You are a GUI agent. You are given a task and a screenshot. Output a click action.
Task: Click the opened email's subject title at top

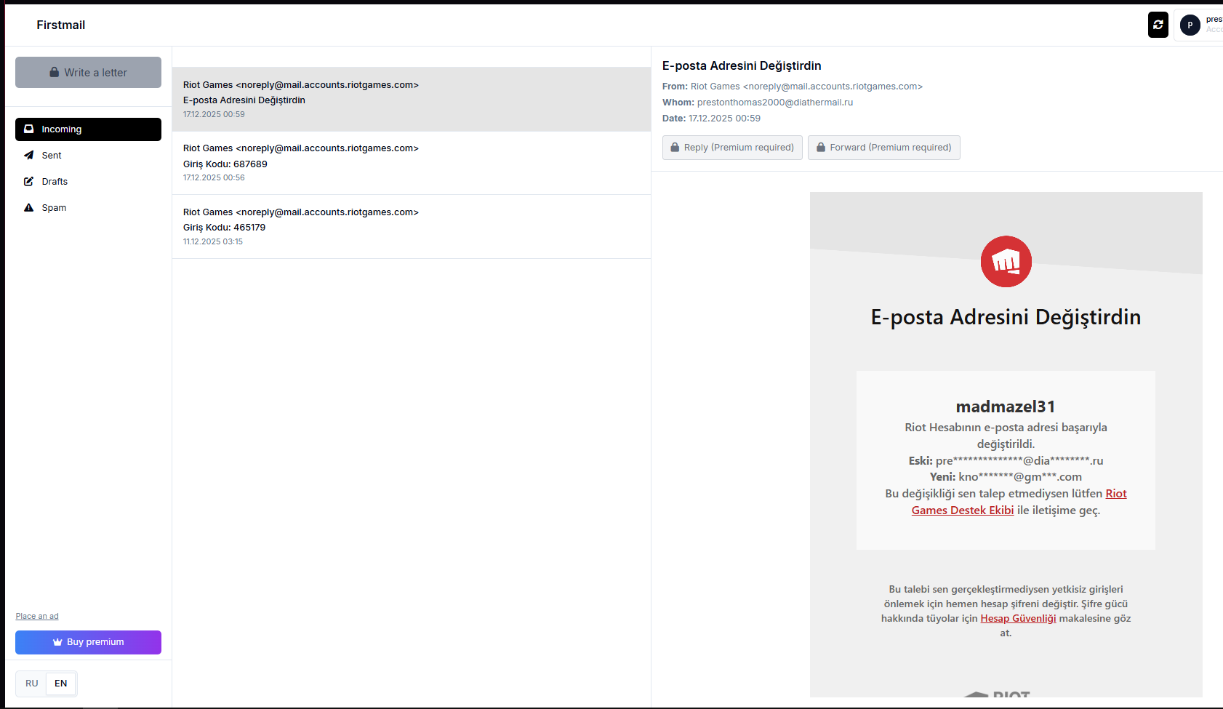742,65
